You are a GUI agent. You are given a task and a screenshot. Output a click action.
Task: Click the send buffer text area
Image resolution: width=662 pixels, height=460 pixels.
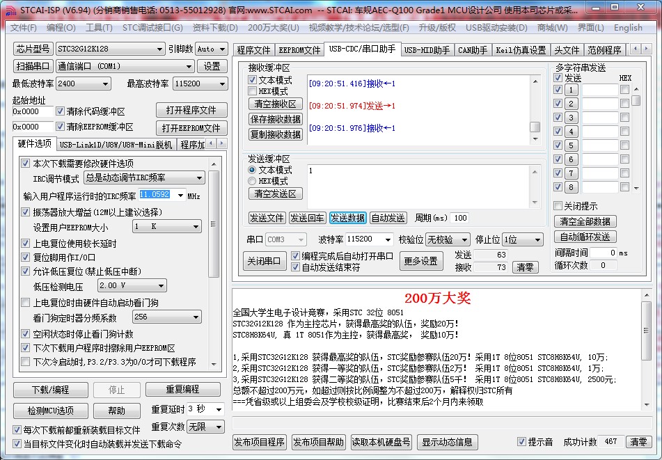coord(418,187)
